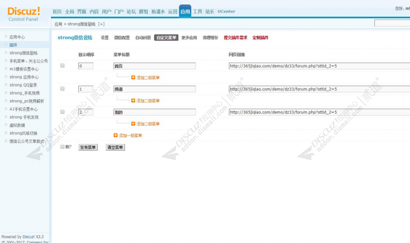Open 虚拟数据 in the left sidebar
This screenshot has height=243, width=410.
click(17, 125)
